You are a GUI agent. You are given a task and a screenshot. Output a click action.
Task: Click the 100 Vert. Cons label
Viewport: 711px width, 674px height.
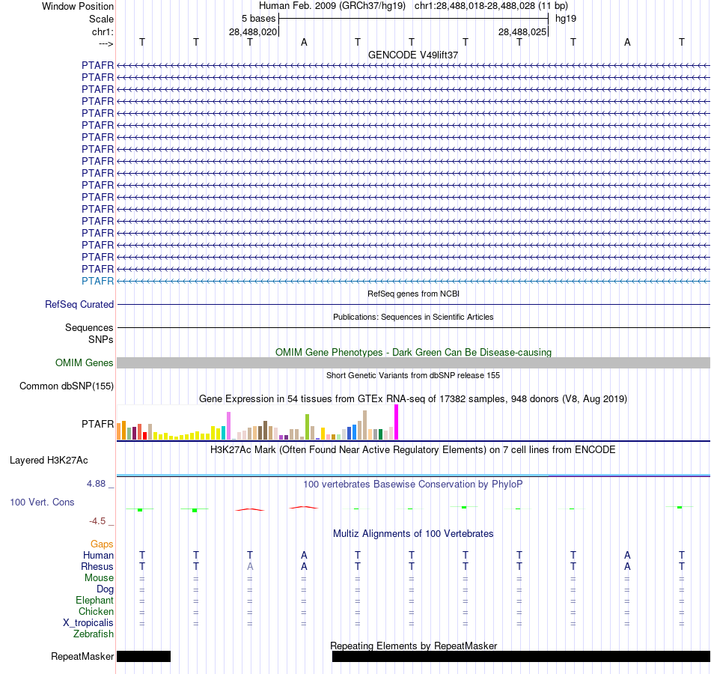coord(42,502)
